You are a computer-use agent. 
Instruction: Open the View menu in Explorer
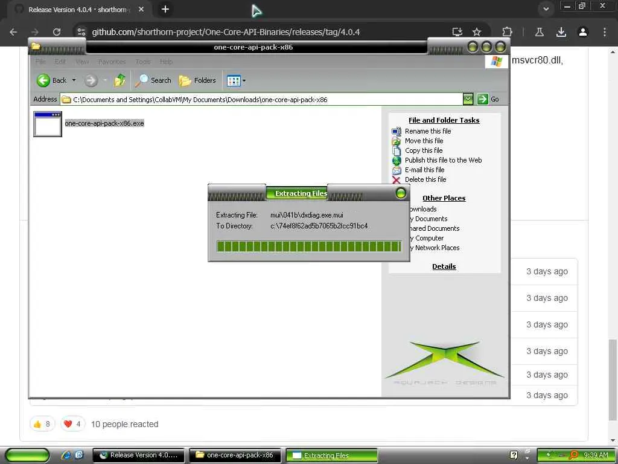[x=82, y=62]
